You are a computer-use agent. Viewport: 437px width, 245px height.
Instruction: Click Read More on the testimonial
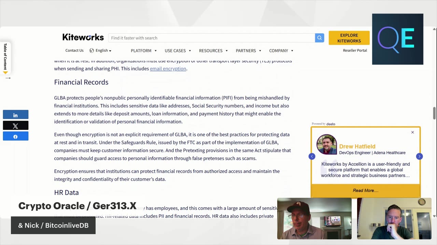pyautogui.click(x=365, y=191)
